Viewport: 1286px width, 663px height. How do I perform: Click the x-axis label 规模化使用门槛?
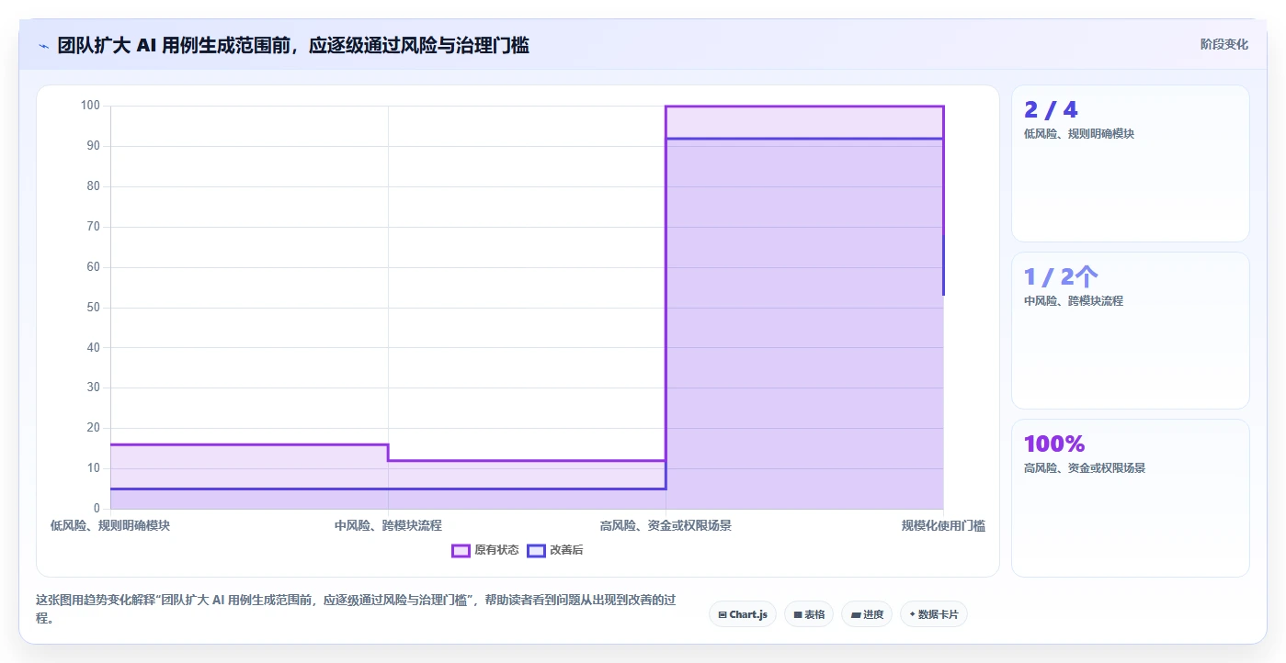[943, 525]
